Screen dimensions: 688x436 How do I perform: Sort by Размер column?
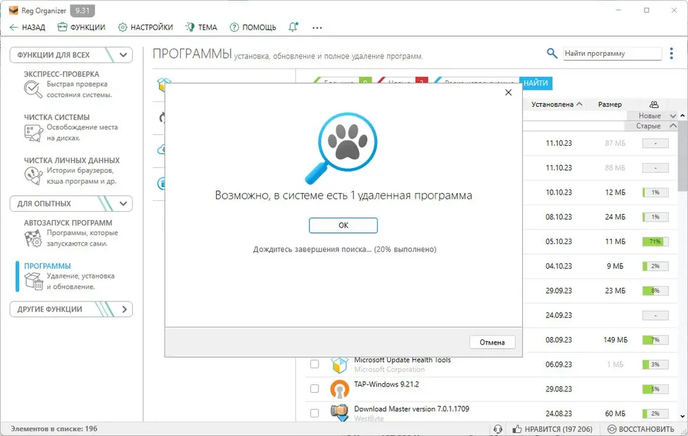(x=610, y=105)
